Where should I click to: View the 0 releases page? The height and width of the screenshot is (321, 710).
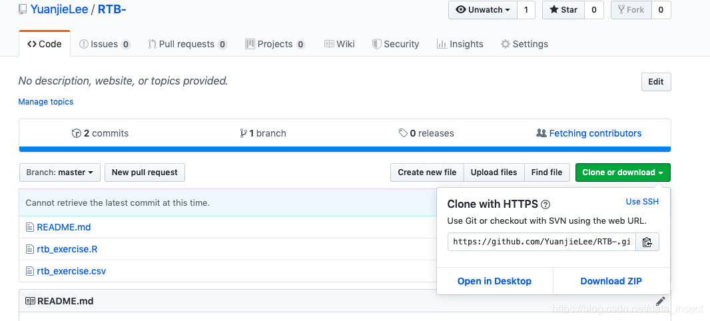click(426, 133)
